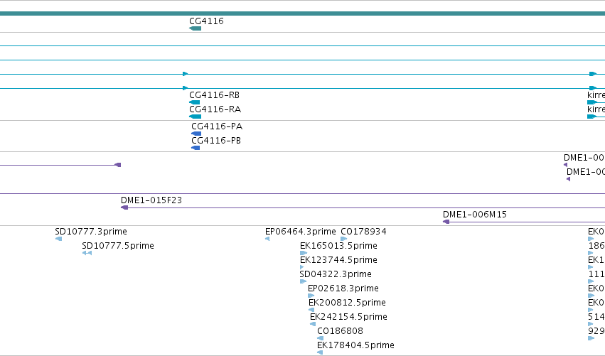Click unlabeled purple arrow end left of CG4116-PB

118,165
